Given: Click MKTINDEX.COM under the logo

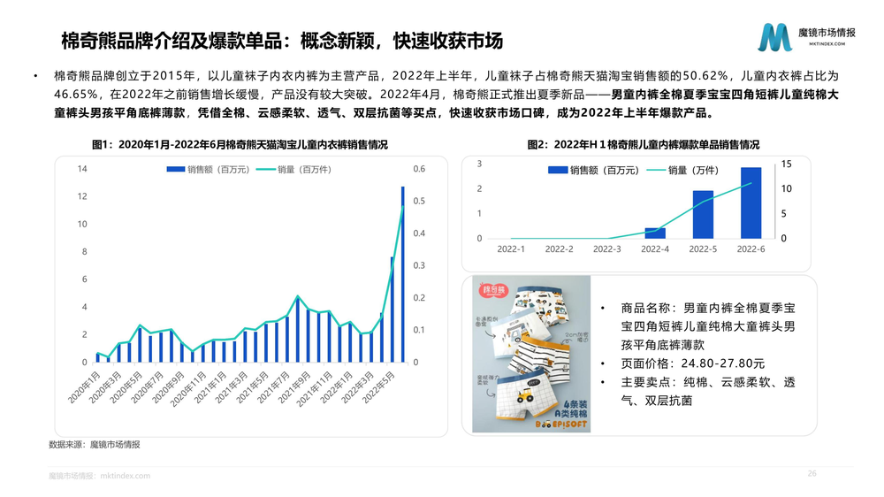Looking at the screenshot, I should (827, 43).
